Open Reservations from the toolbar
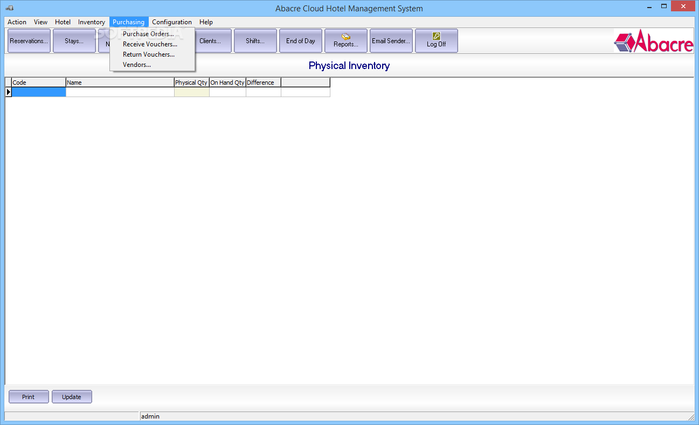 point(29,41)
